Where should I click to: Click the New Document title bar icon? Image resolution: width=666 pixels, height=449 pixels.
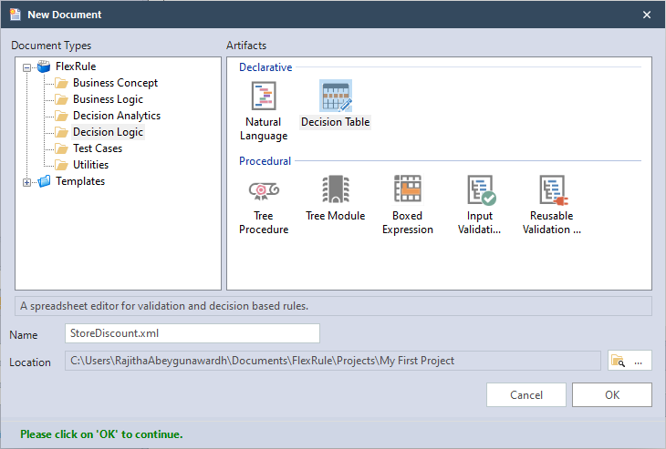(16, 15)
